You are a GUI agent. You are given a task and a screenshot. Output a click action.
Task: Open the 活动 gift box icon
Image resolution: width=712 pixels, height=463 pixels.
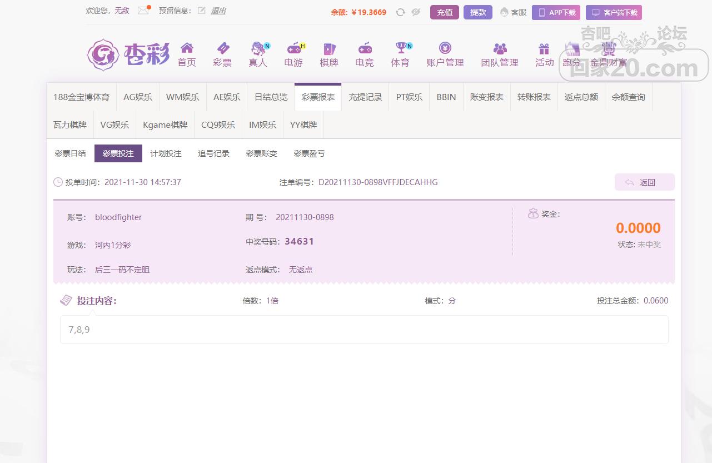point(544,48)
